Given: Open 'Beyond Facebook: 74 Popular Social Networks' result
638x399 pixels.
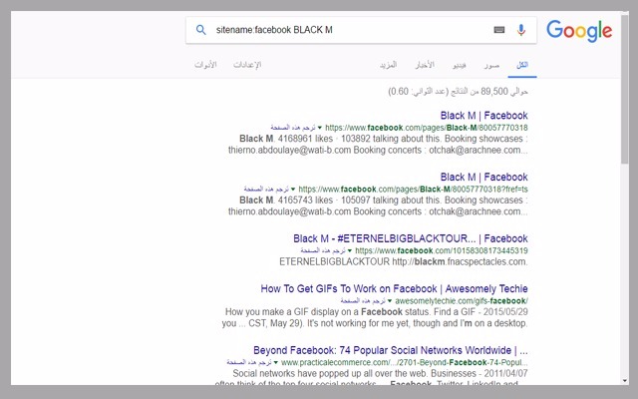Looking at the screenshot, I should (x=390, y=350).
